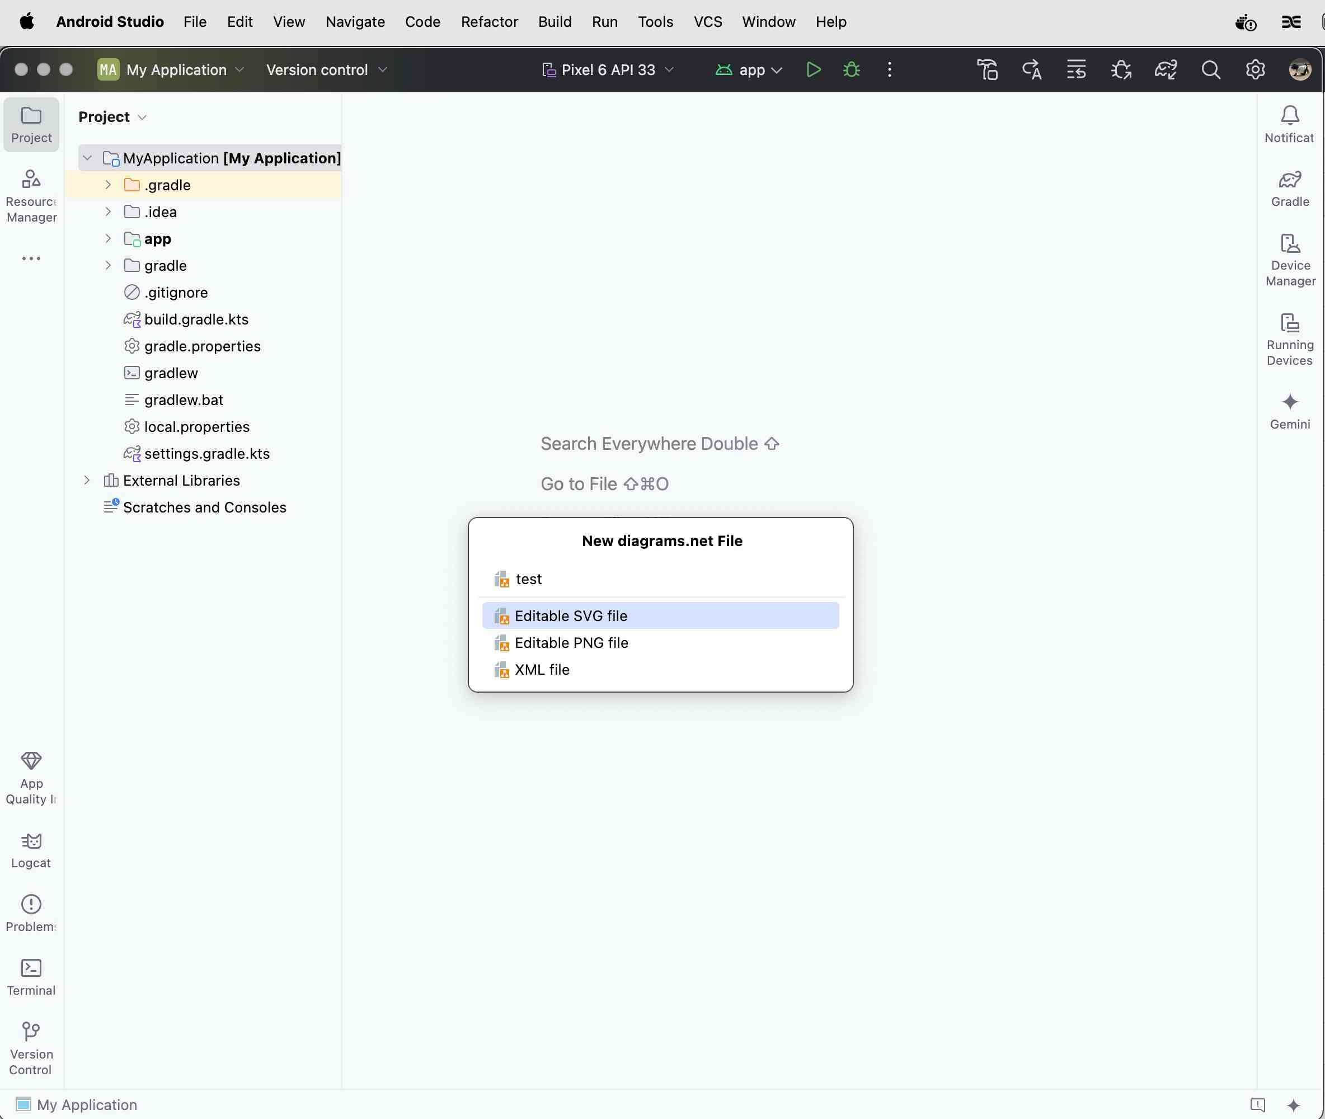Expand External Libraries node

pyautogui.click(x=87, y=480)
